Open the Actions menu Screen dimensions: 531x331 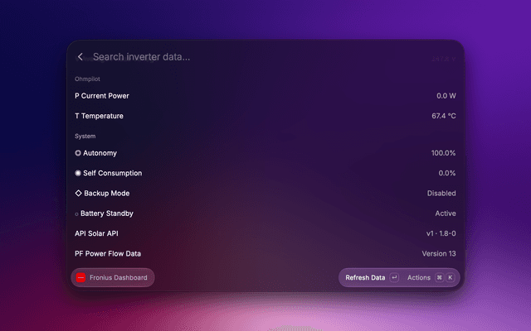point(418,278)
